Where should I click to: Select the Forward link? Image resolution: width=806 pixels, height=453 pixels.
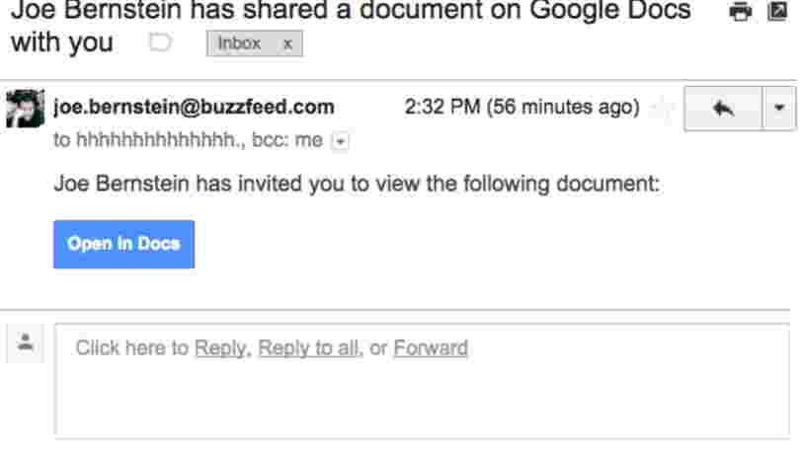[431, 348]
